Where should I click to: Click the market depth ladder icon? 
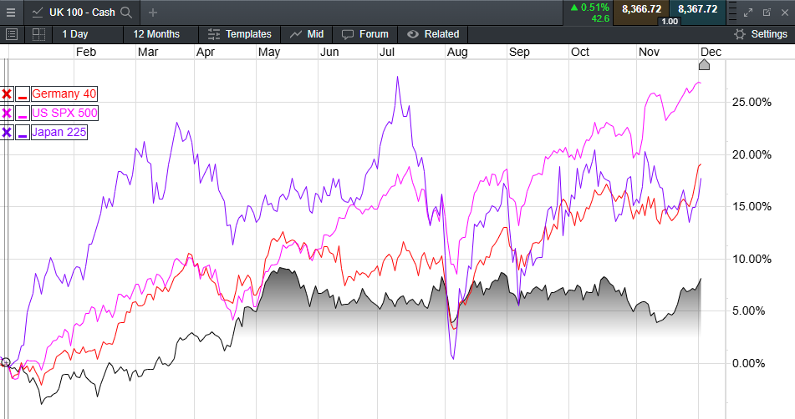[732, 13]
